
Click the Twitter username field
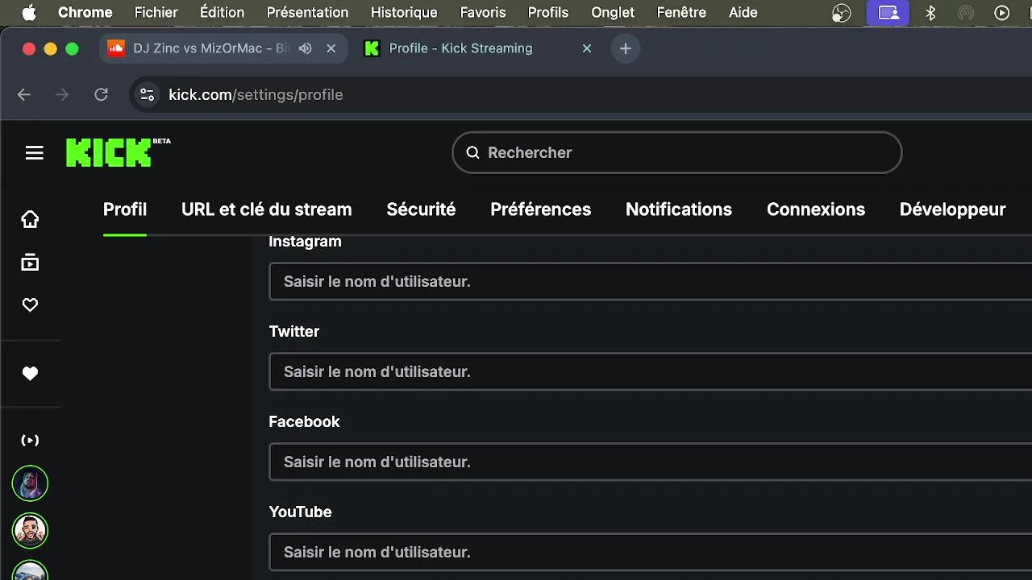tap(650, 371)
